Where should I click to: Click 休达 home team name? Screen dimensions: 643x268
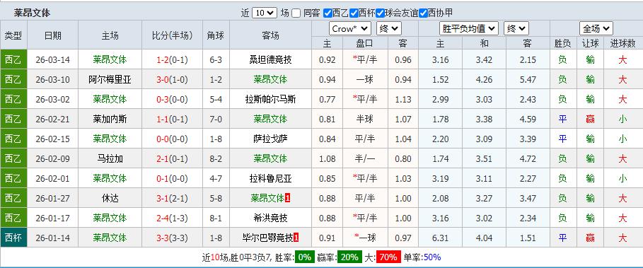point(110,198)
